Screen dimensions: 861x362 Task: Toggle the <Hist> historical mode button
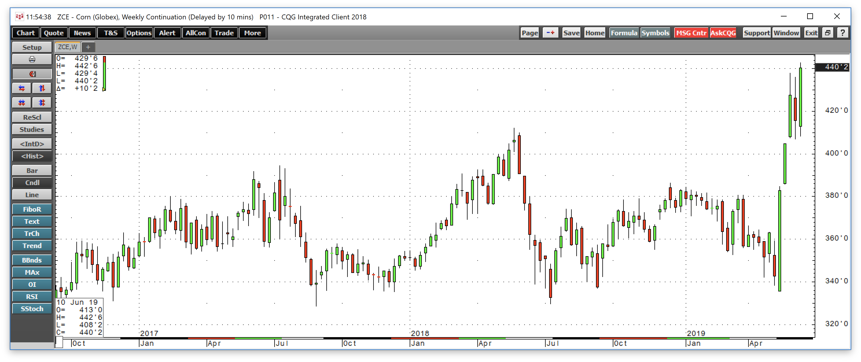pyautogui.click(x=32, y=156)
